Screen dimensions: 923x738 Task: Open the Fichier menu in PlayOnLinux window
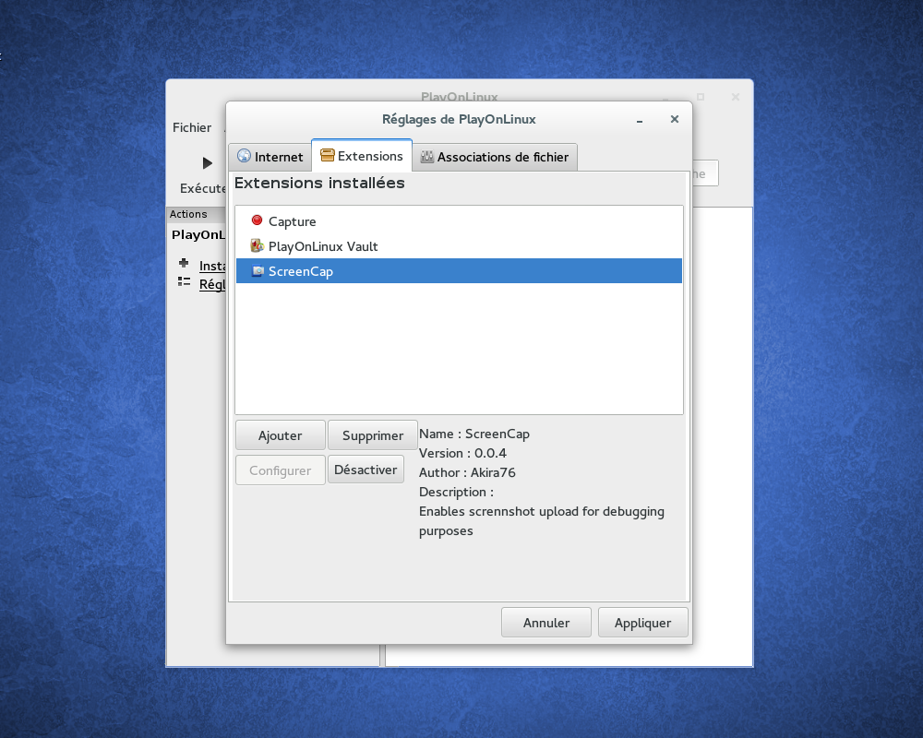point(192,127)
